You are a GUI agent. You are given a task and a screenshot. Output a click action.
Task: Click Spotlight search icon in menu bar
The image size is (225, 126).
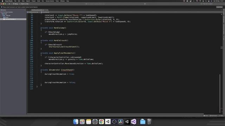click(206, 1)
